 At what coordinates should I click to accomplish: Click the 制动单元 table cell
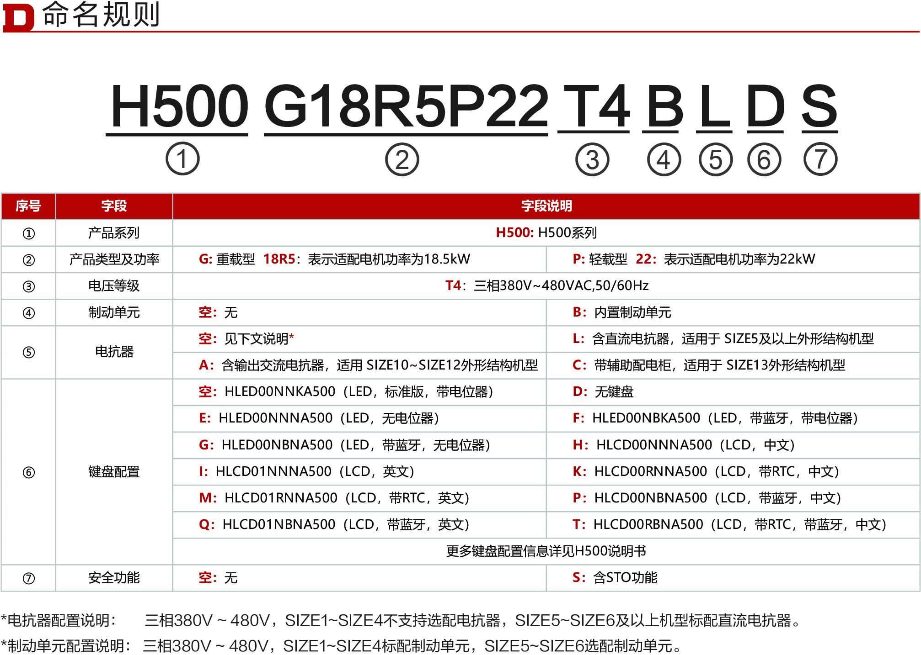114,312
